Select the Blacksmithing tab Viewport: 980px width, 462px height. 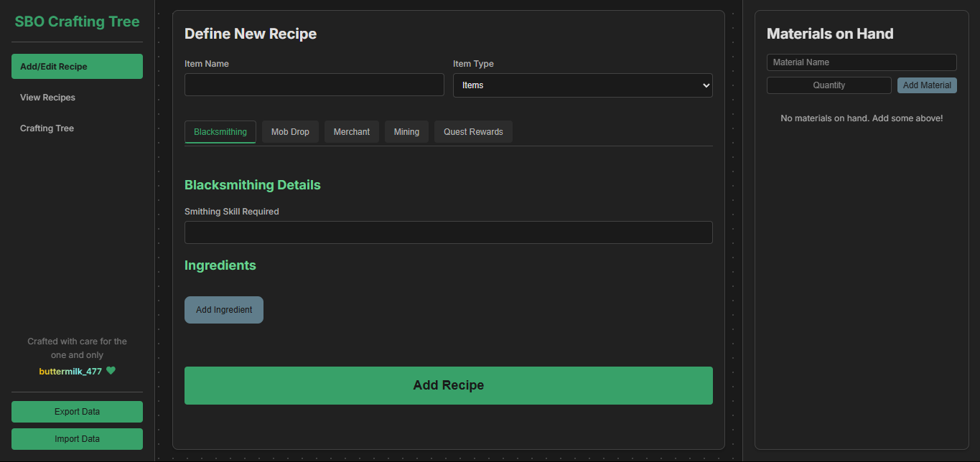point(220,132)
